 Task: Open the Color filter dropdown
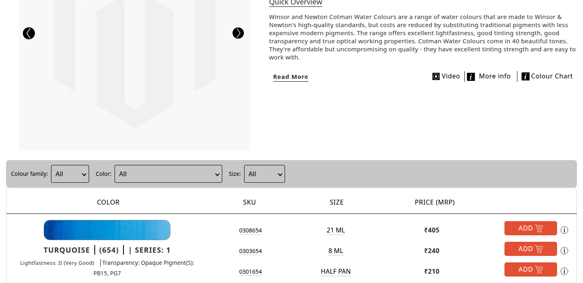click(x=168, y=174)
